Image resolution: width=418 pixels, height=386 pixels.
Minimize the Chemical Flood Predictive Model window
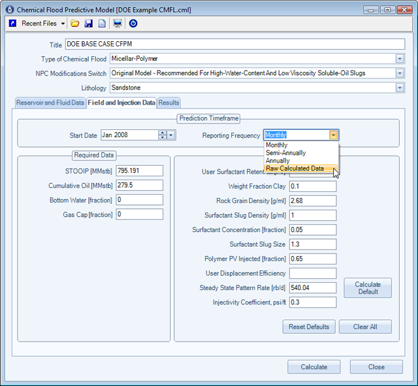coord(371,10)
